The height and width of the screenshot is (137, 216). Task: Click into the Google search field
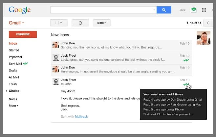[x=102, y=10]
